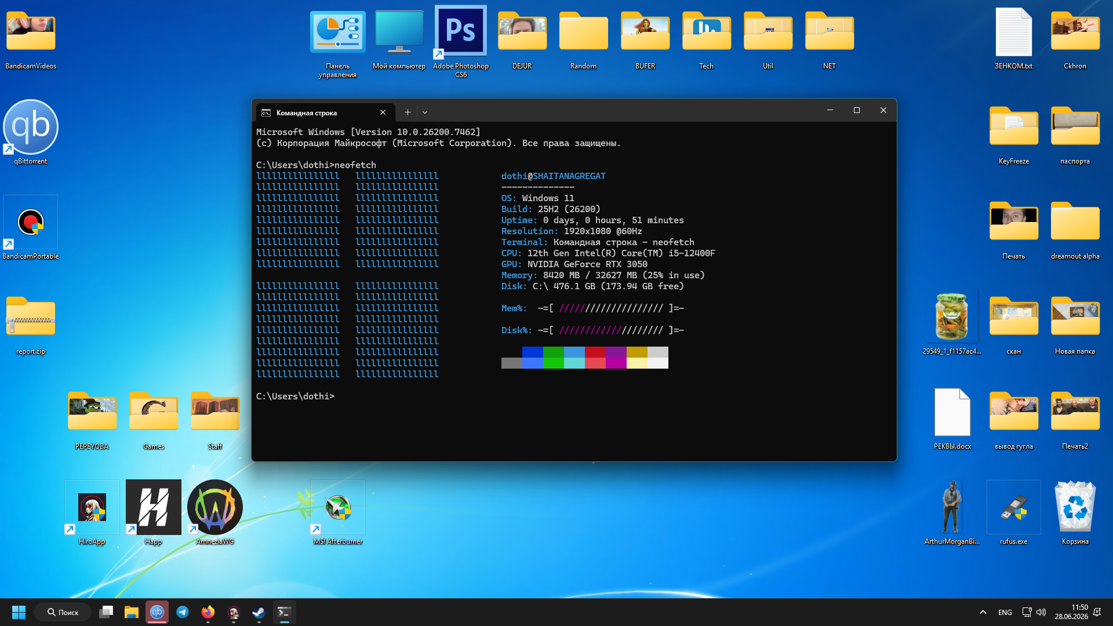Open the паспорта folder

point(1075,134)
